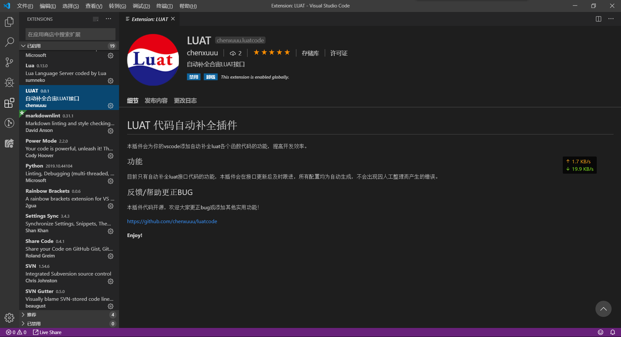Open manage gear for Microsoft extension at top
The width and height of the screenshot is (621, 337).
point(111,56)
